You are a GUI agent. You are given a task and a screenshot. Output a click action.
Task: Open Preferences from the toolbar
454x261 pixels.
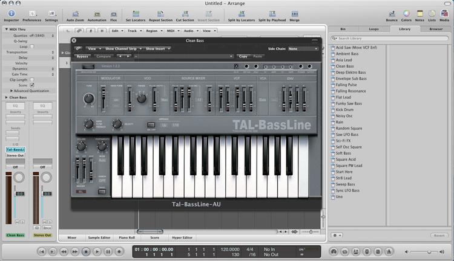(x=32, y=13)
